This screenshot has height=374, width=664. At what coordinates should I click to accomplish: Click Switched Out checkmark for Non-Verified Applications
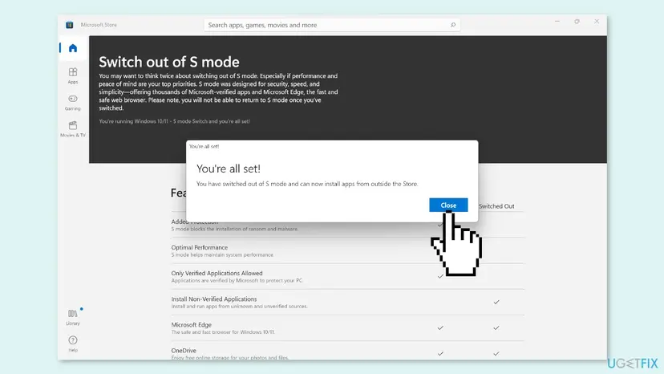pos(496,302)
